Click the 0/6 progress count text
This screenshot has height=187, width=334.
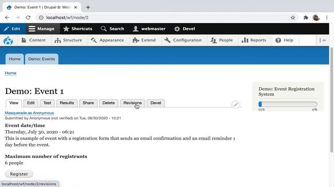(261, 110)
